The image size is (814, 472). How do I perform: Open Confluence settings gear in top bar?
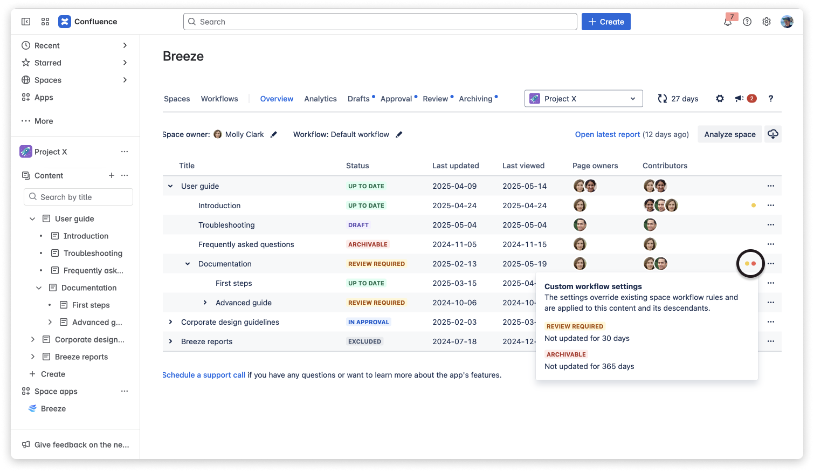point(767,22)
